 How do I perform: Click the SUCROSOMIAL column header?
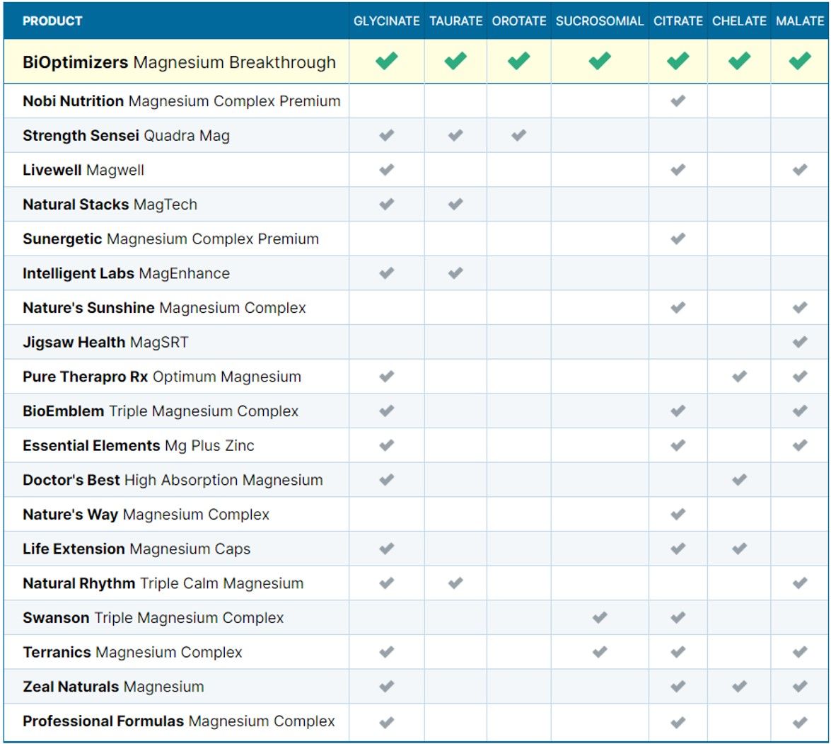600,21
